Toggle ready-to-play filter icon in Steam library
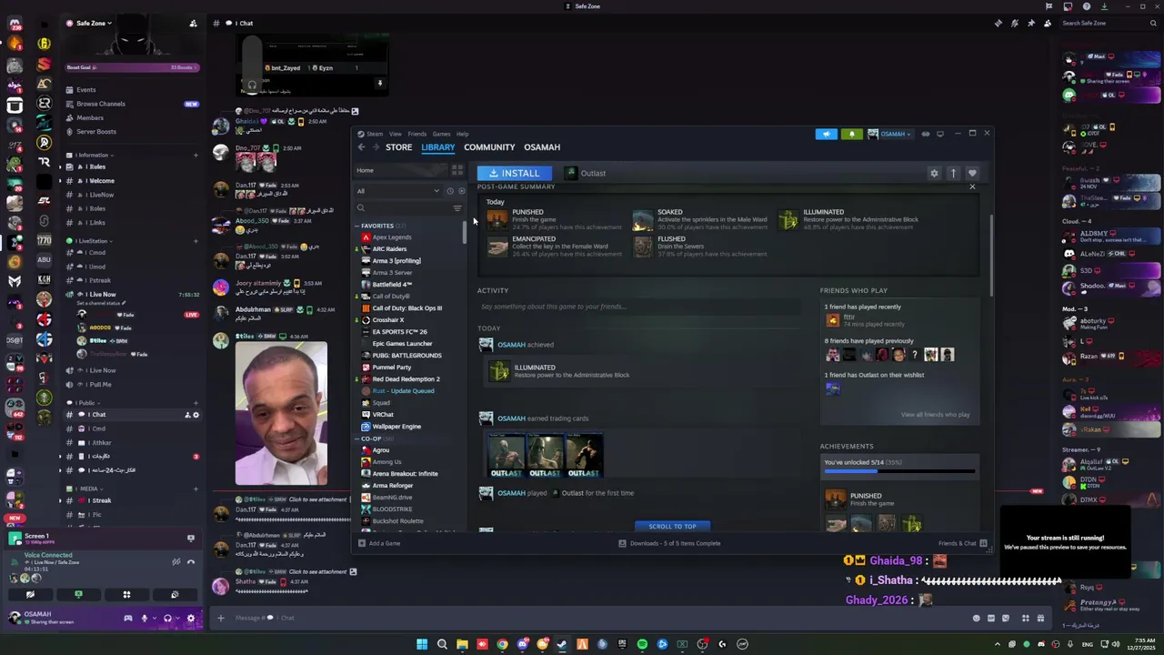The width and height of the screenshot is (1164, 655). (x=461, y=191)
